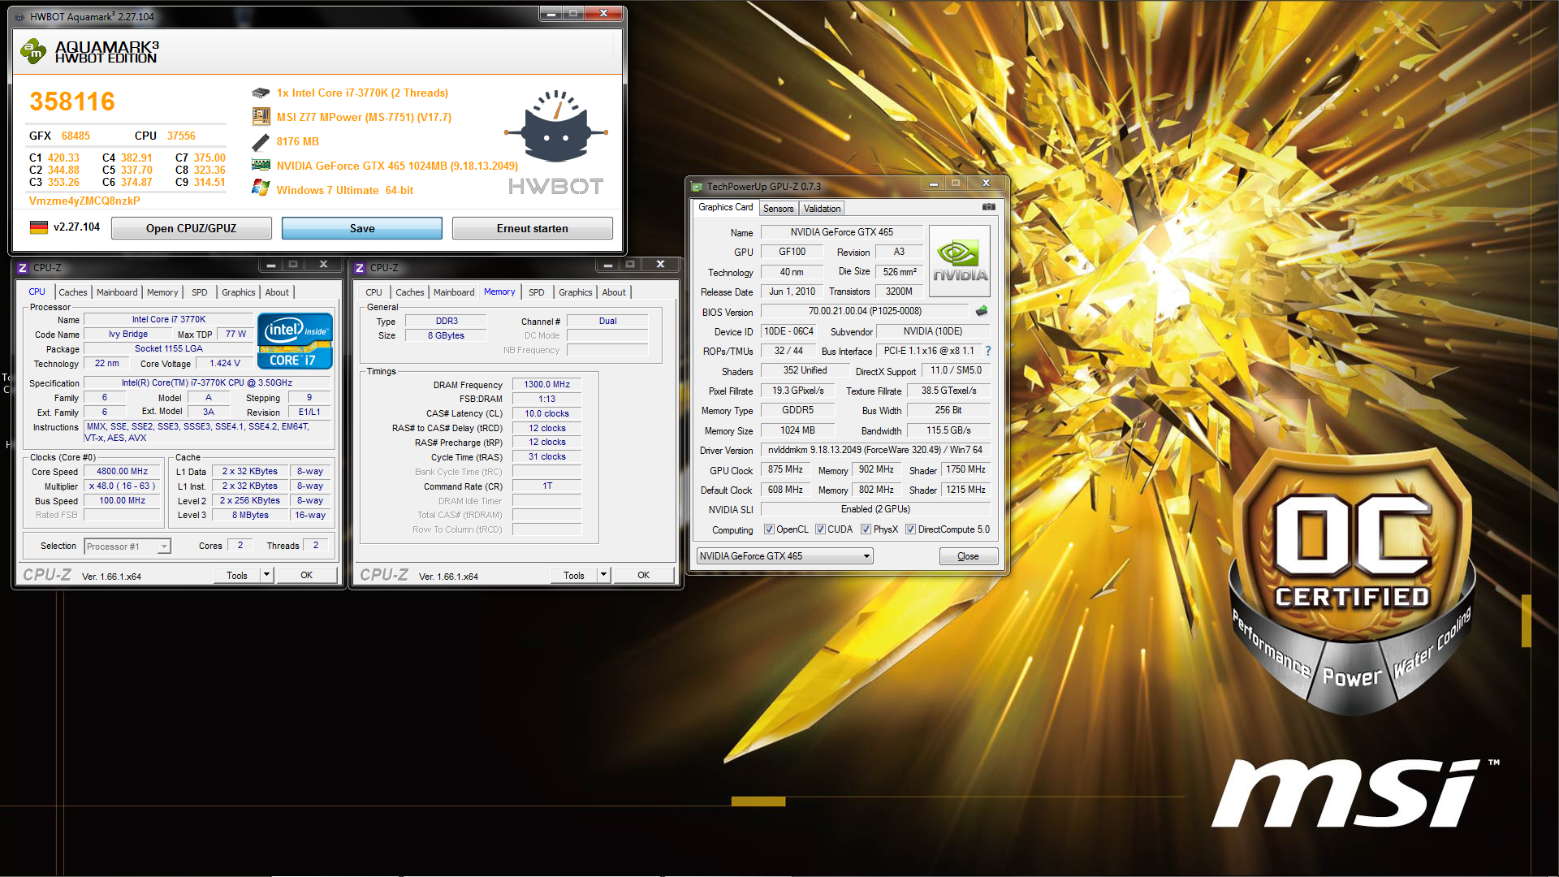Click the GPU-Z screenshot camera icon
This screenshot has width=1559, height=877.
988,207
